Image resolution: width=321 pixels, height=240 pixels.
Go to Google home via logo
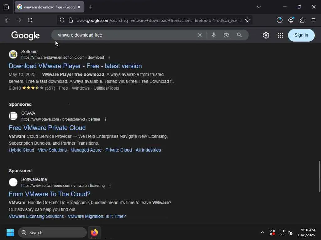tap(25, 36)
